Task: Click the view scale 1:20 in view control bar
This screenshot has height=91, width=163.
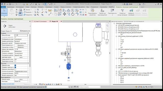Action: click(x=35, y=84)
